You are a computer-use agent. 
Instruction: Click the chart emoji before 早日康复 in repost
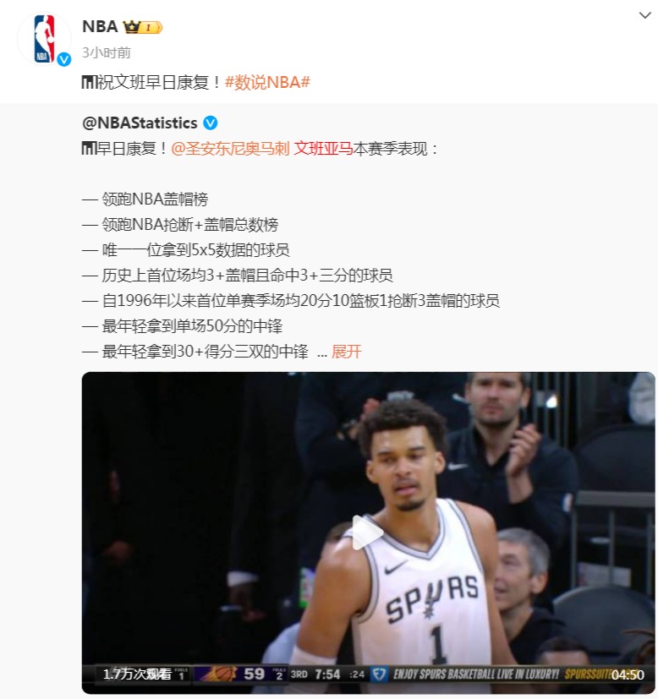89,149
